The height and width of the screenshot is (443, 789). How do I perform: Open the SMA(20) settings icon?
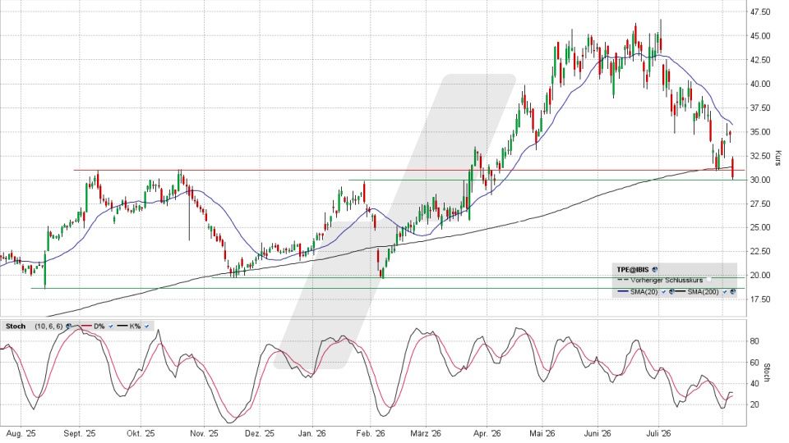pos(671,292)
